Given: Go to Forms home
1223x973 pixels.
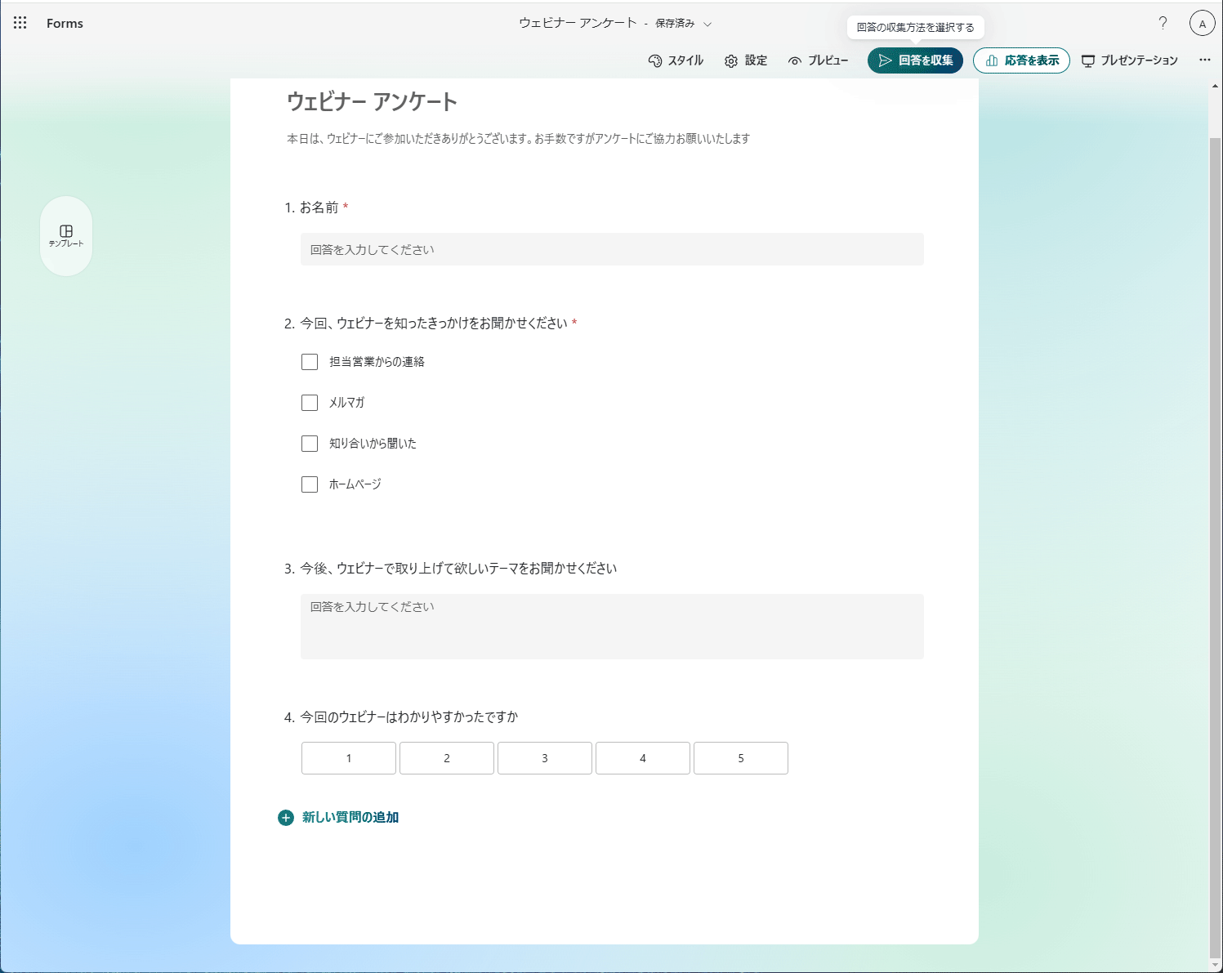Looking at the screenshot, I should click(x=65, y=23).
